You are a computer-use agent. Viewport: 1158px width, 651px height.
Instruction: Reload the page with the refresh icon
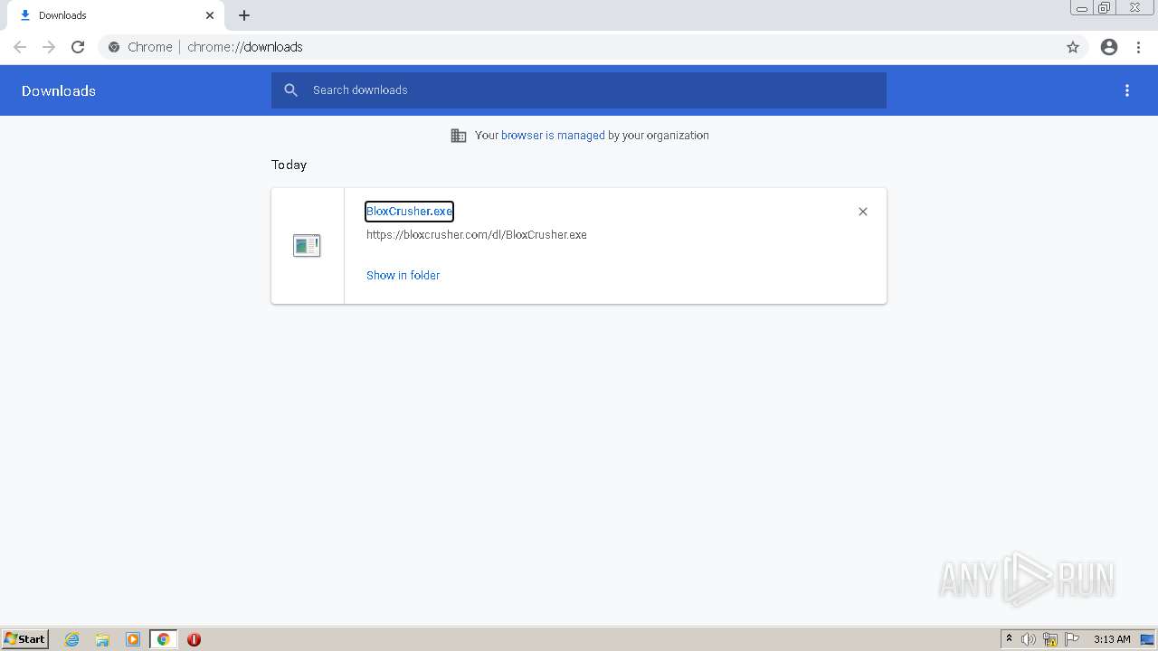point(78,47)
